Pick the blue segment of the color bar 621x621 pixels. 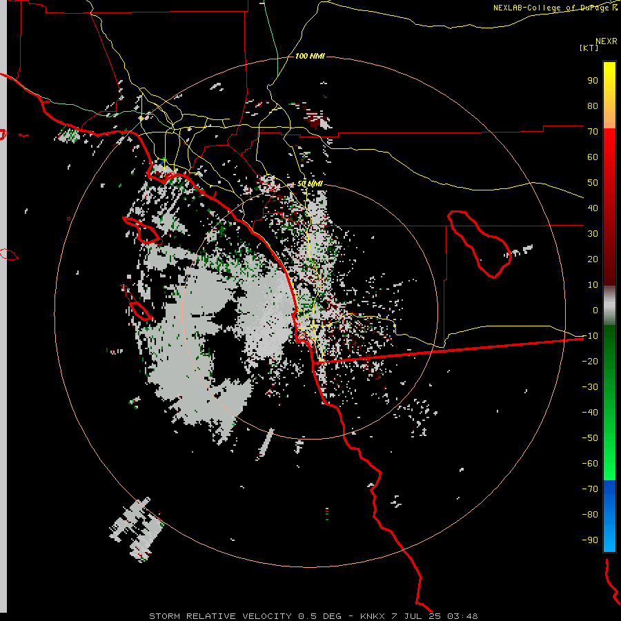[609, 516]
